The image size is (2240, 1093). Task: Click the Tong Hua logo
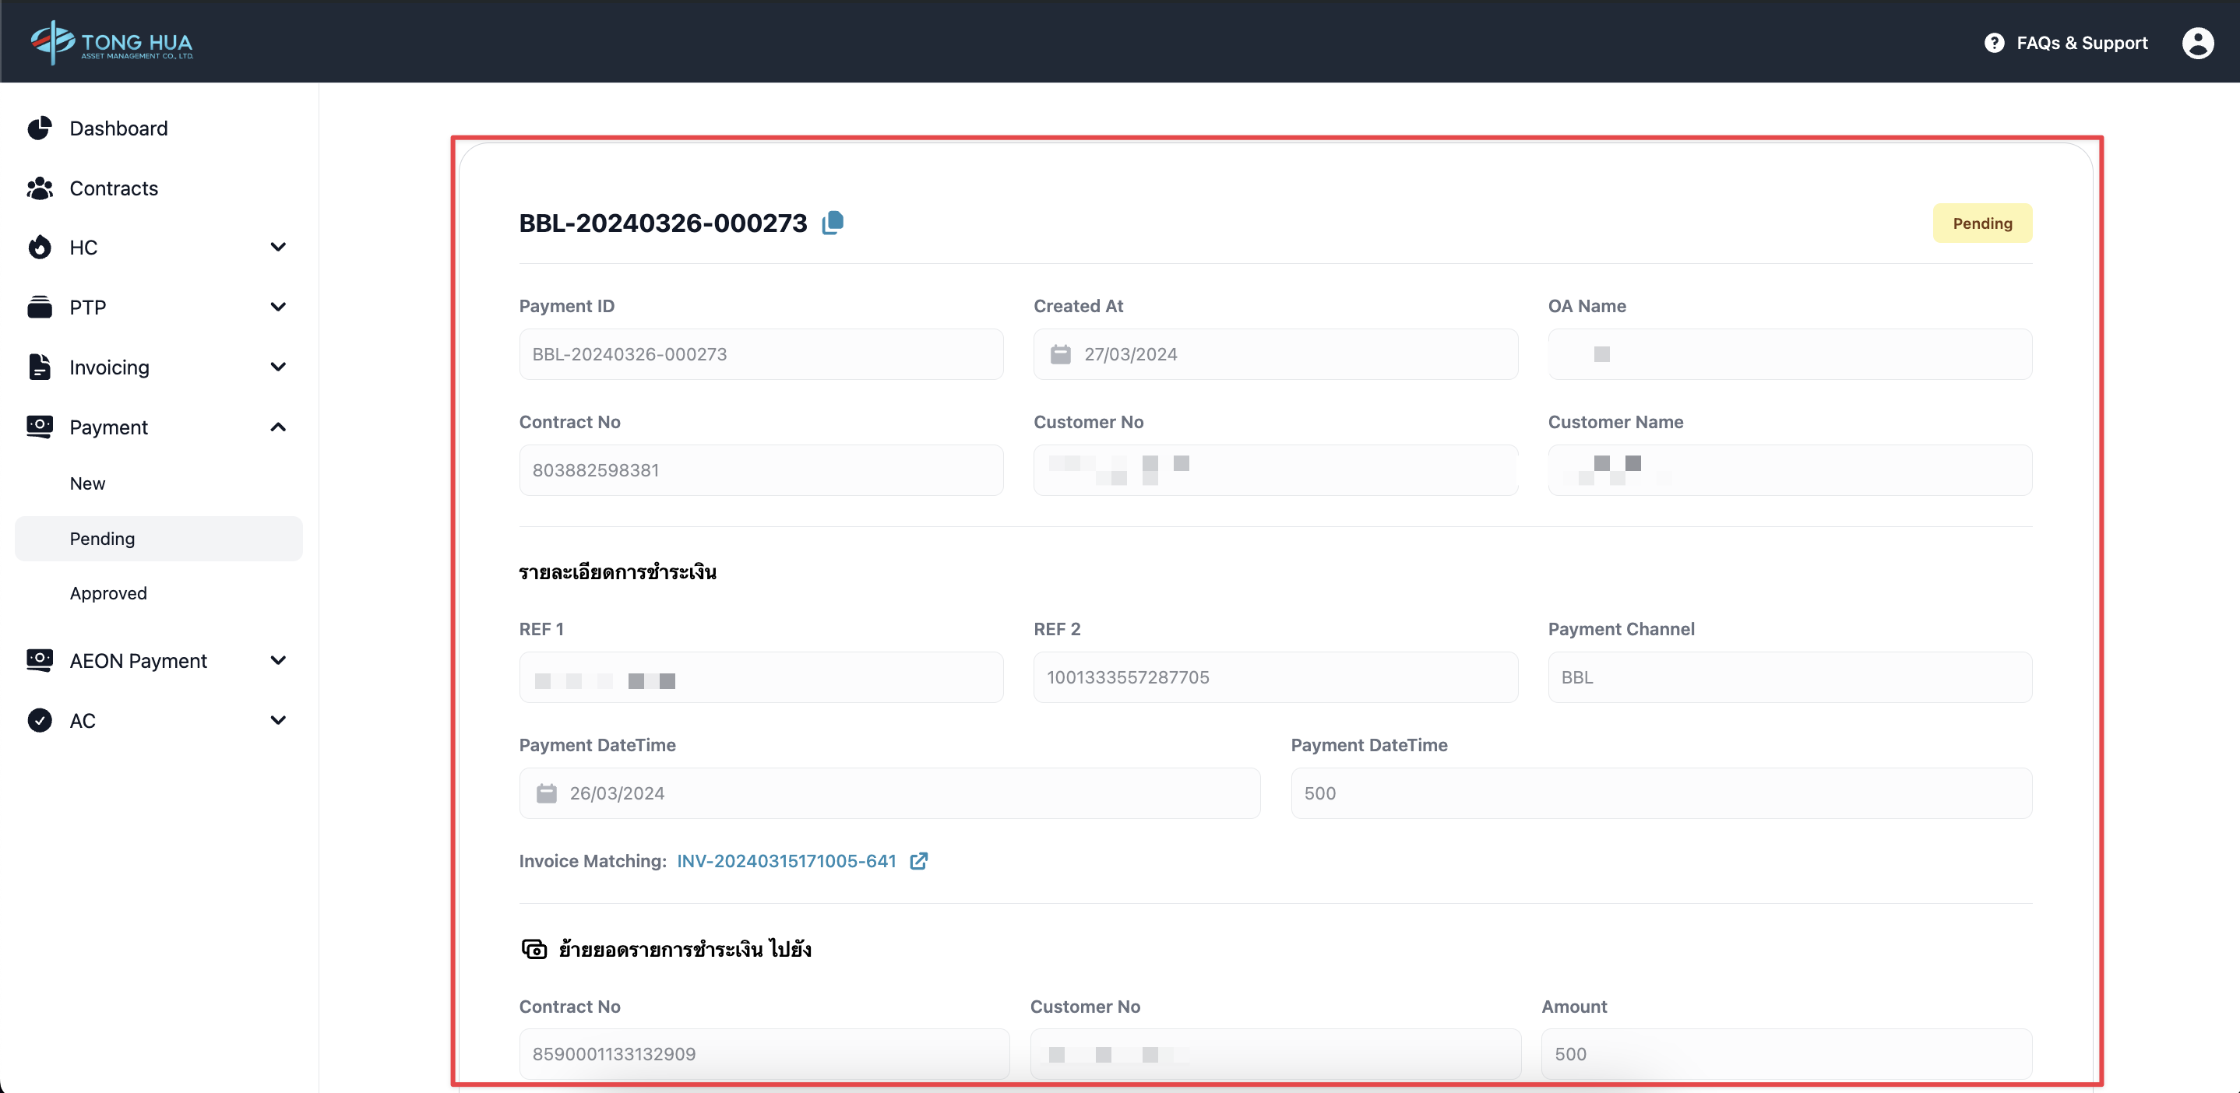pos(111,42)
